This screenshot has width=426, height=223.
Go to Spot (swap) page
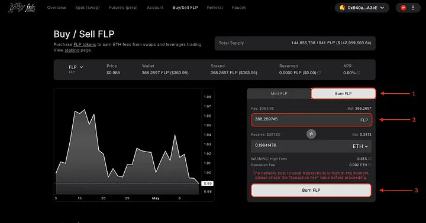[x=88, y=8]
